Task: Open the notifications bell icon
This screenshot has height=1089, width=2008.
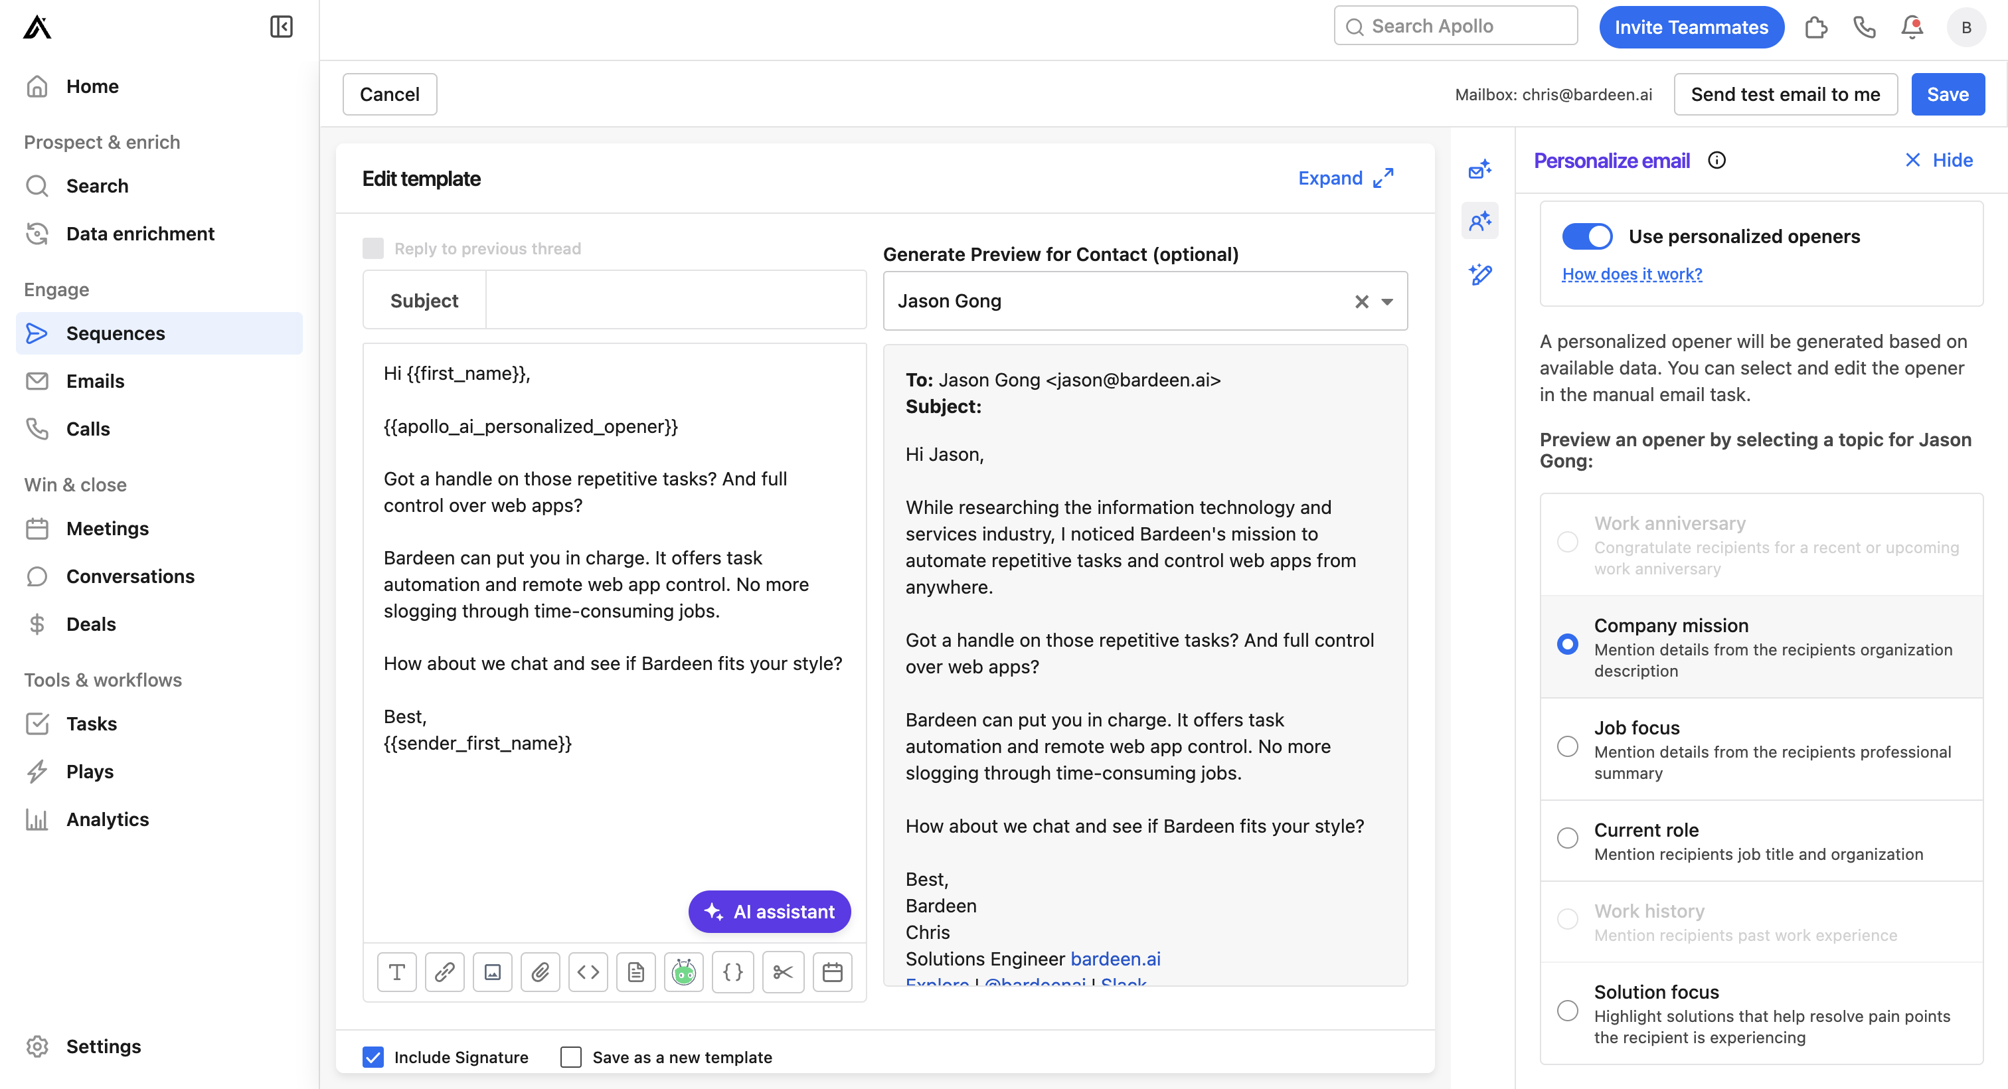Action: click(1911, 27)
